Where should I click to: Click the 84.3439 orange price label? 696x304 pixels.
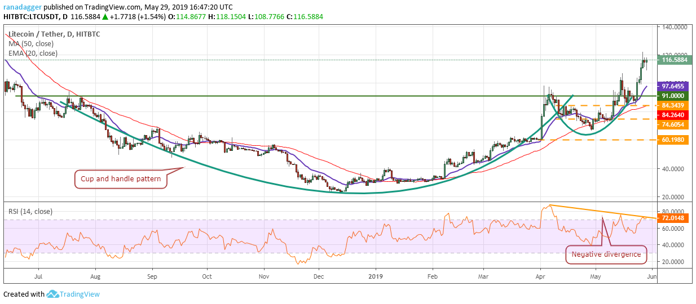(673, 105)
